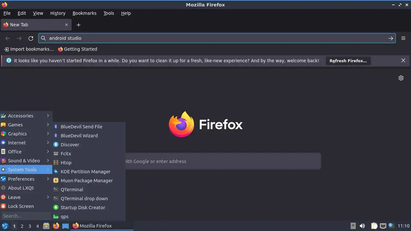Click Import bookmarks in bookmarks toolbar
411x231 pixels.
click(x=29, y=49)
